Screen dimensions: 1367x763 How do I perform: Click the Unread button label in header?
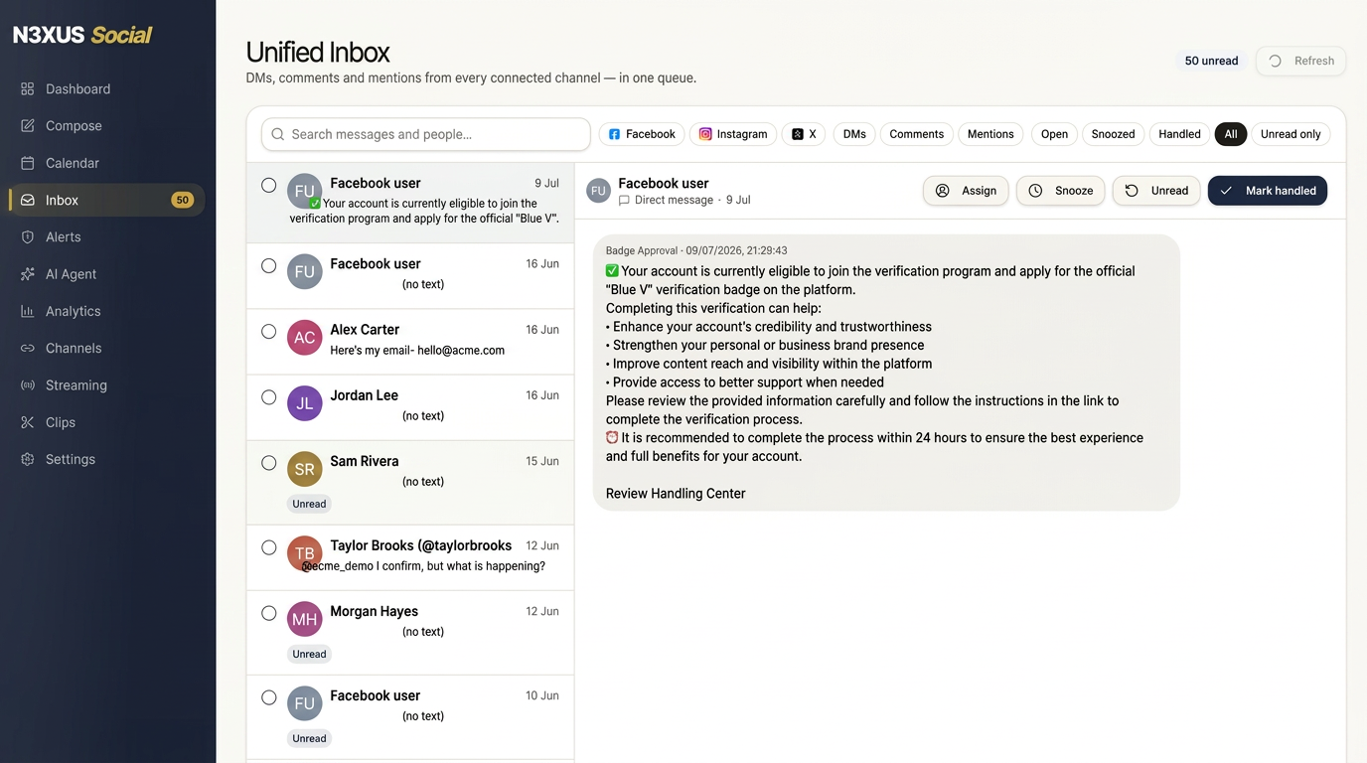(x=1169, y=191)
